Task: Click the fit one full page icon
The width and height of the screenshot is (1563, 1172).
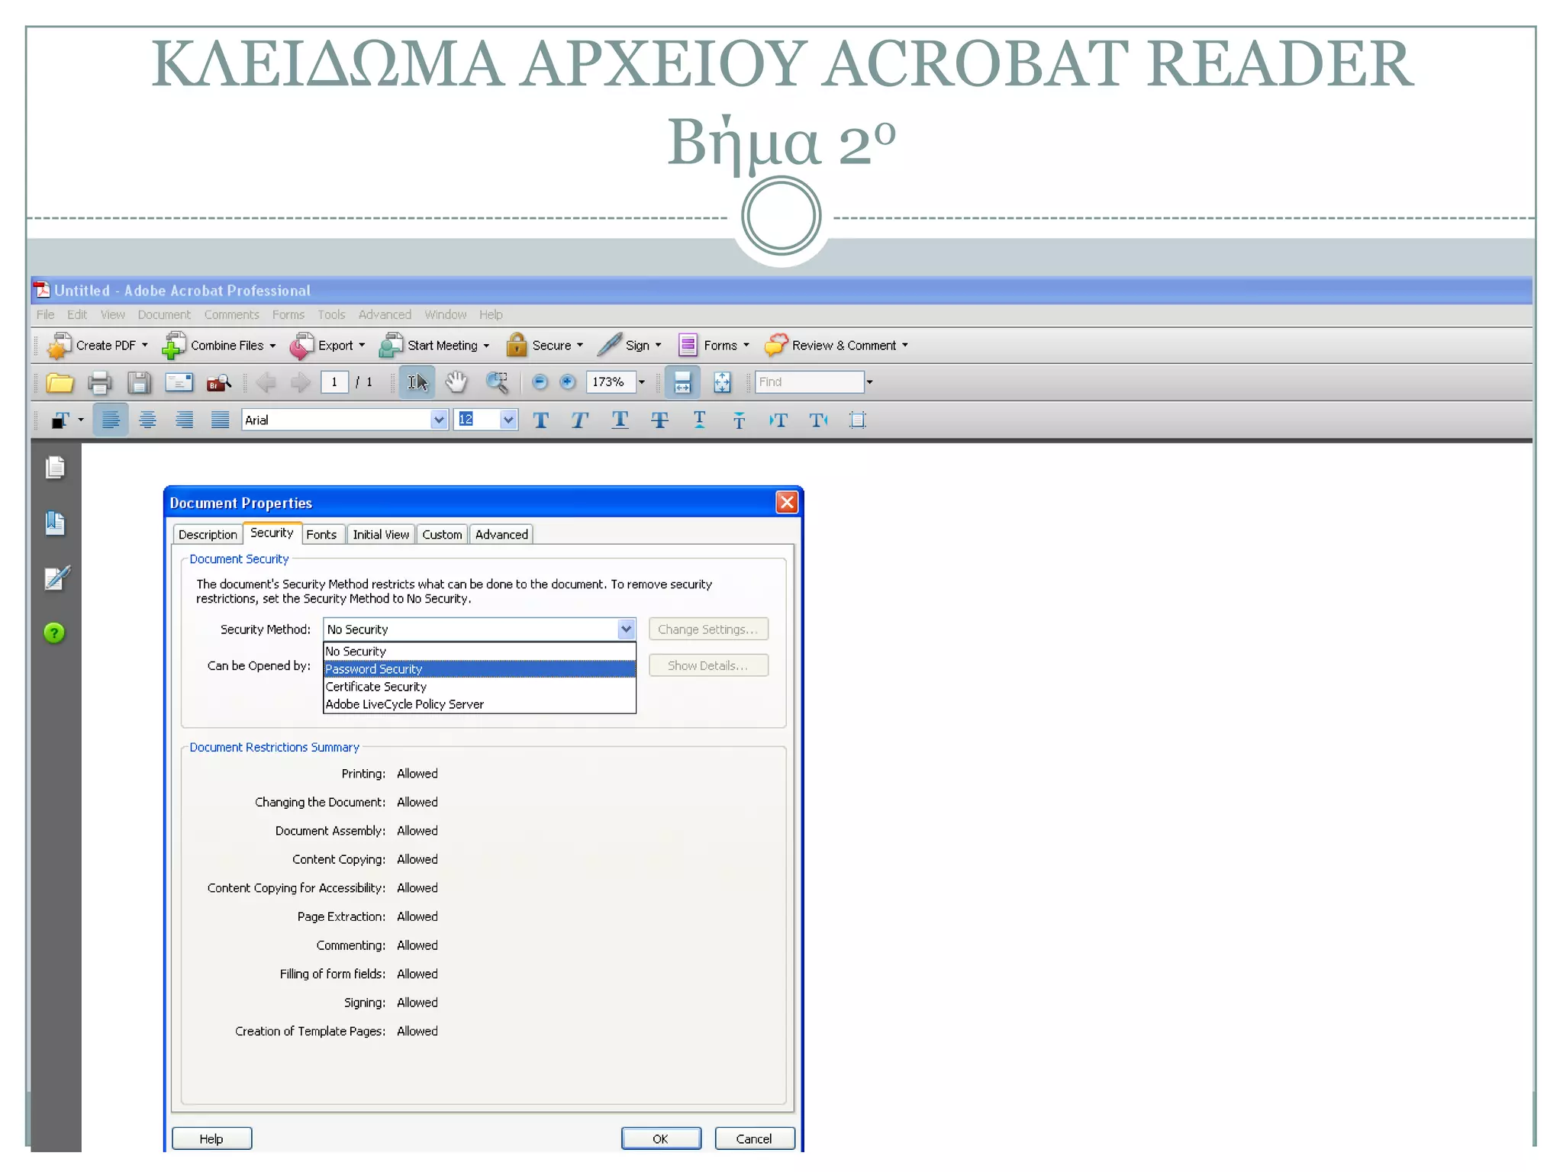Action: point(722,382)
